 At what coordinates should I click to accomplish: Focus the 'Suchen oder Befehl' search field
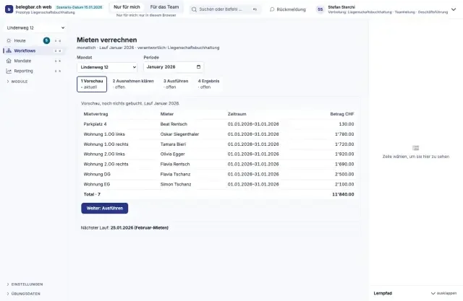[x=225, y=9]
